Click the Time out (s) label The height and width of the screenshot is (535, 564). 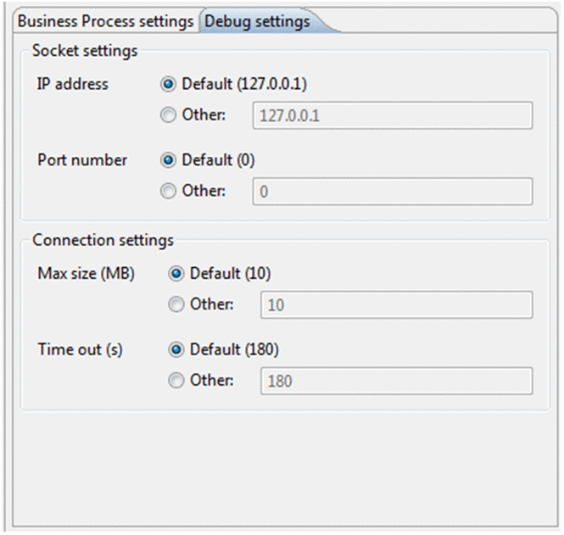[x=80, y=349]
